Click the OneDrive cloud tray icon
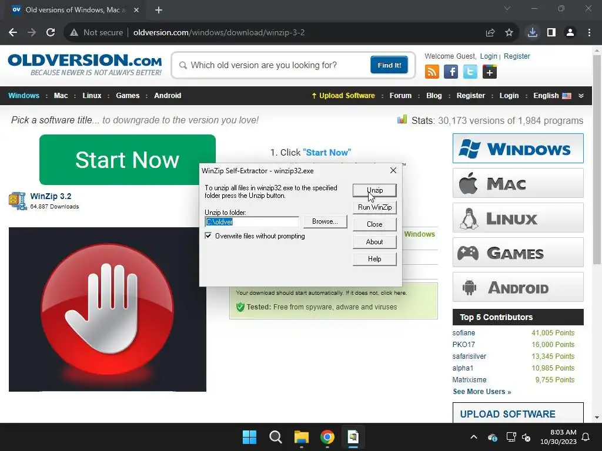Viewport: 602px width, 451px height. click(x=493, y=437)
